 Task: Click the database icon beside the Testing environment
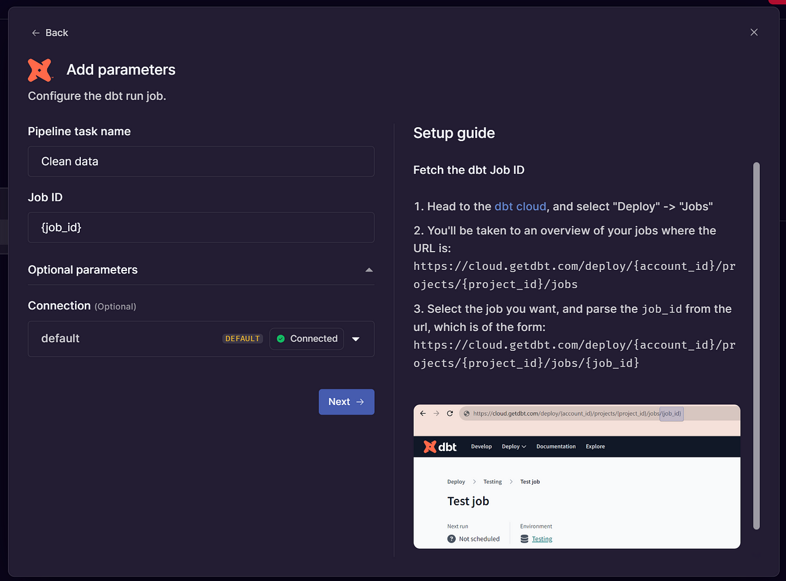(523, 538)
